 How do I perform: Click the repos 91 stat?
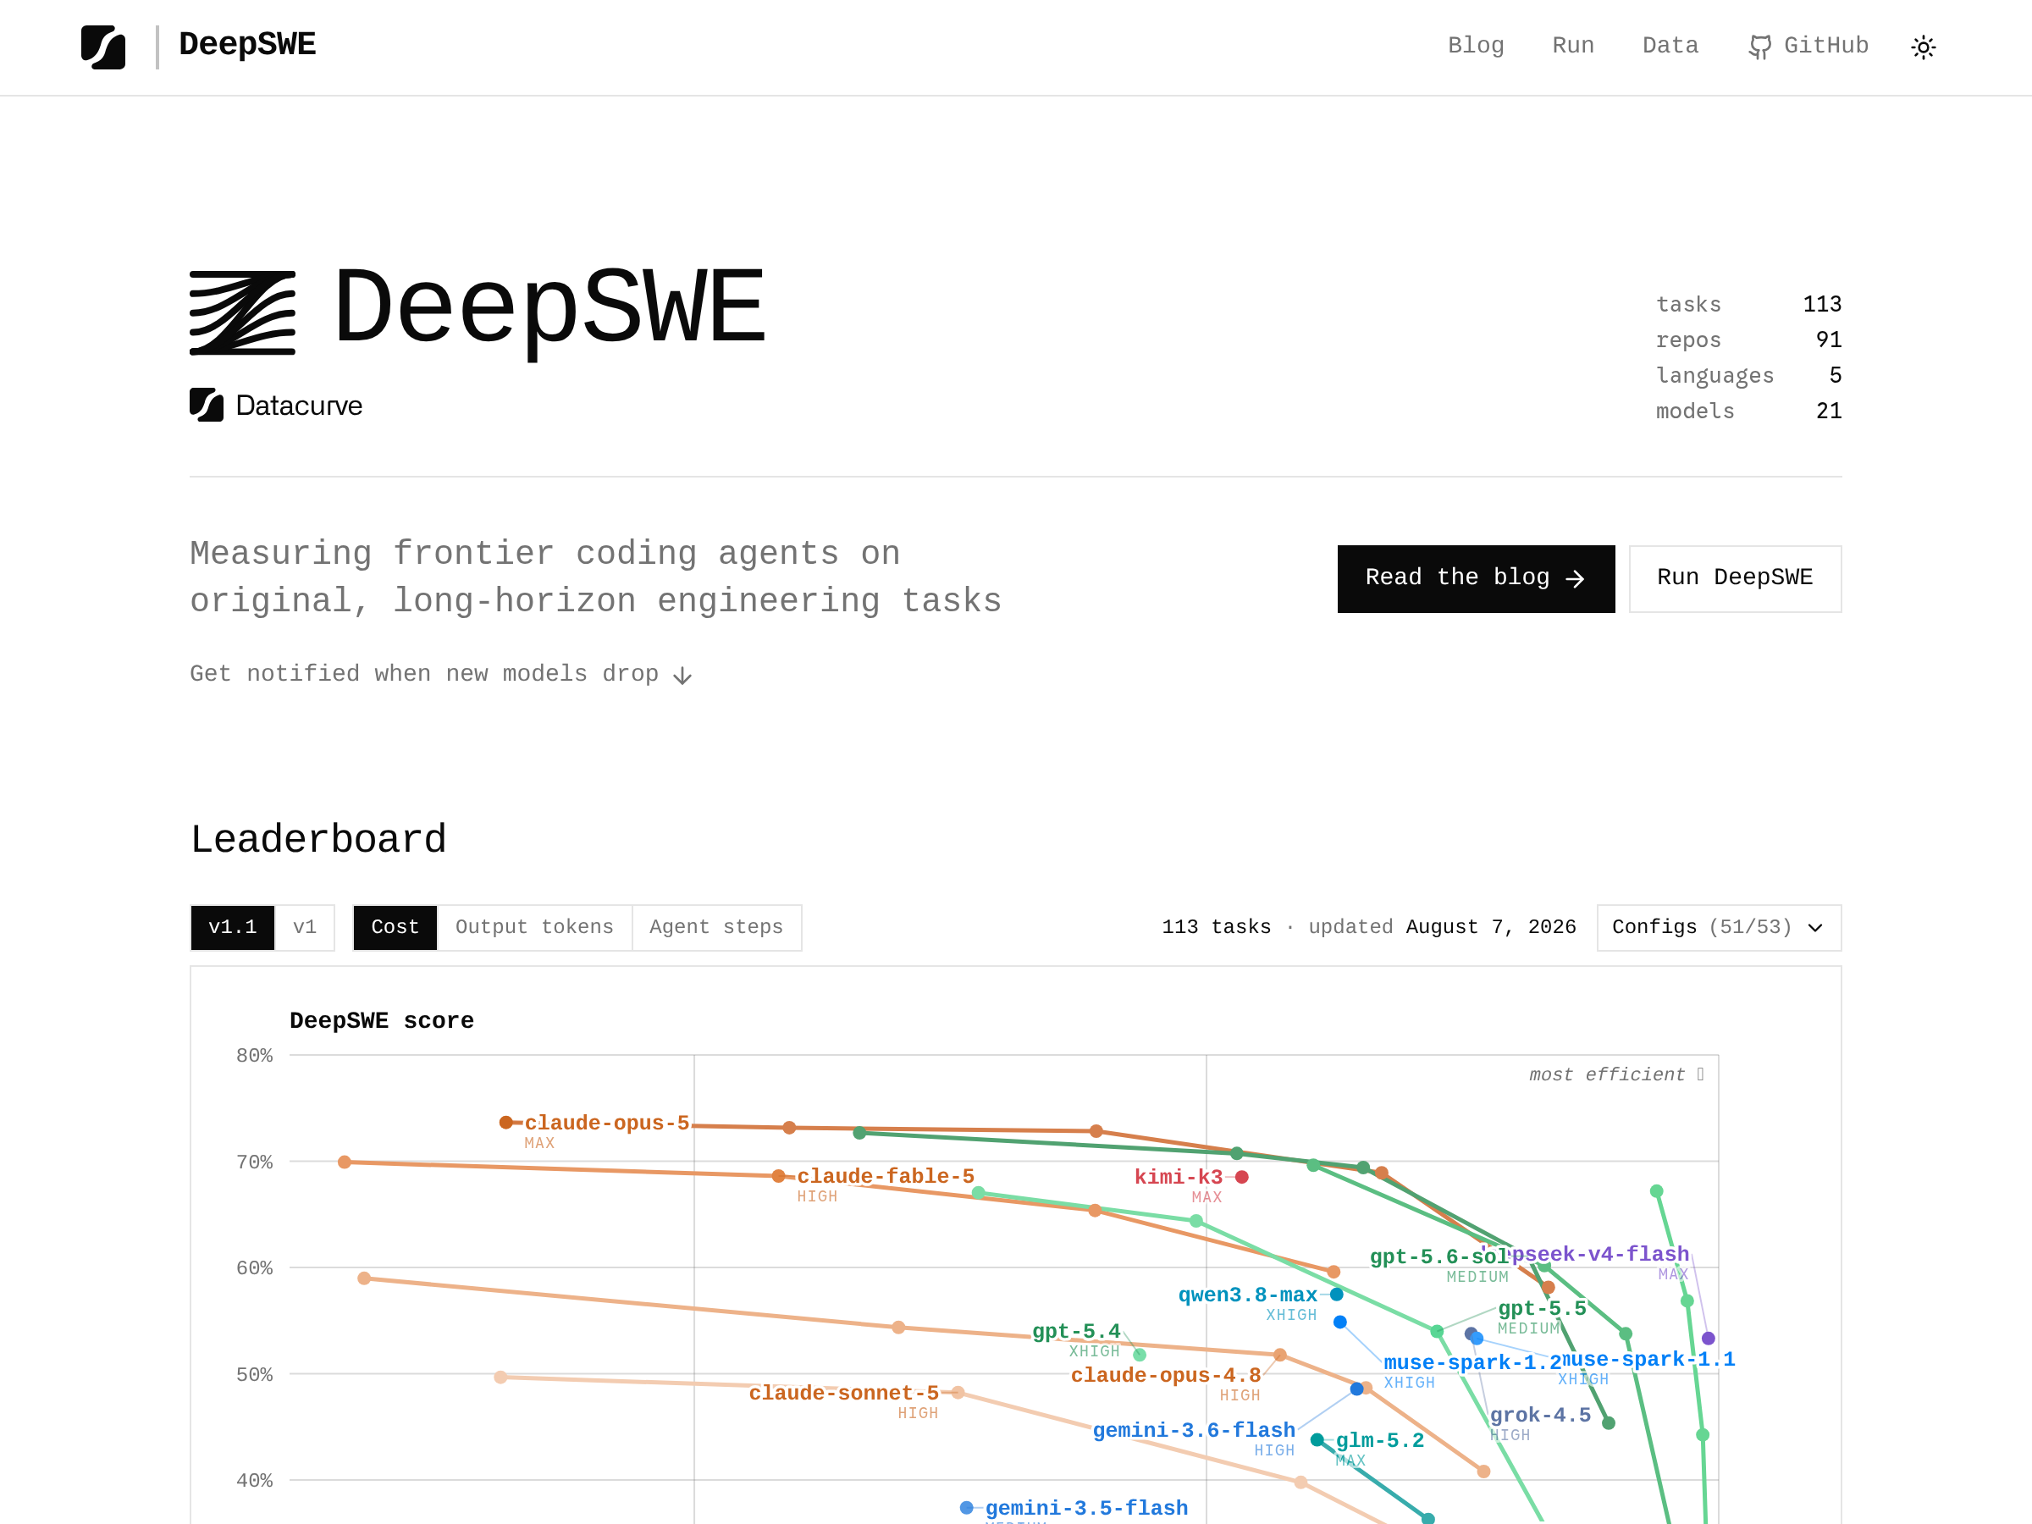pyautogui.click(x=1748, y=340)
